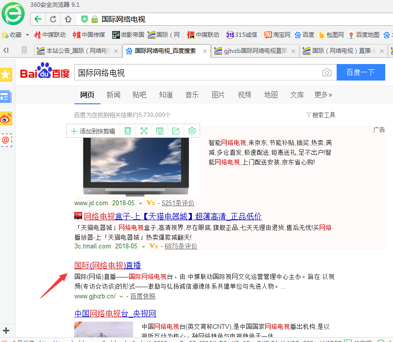Click the save disk icon in clip toolbar
The width and height of the screenshot is (393, 342).
(160, 130)
